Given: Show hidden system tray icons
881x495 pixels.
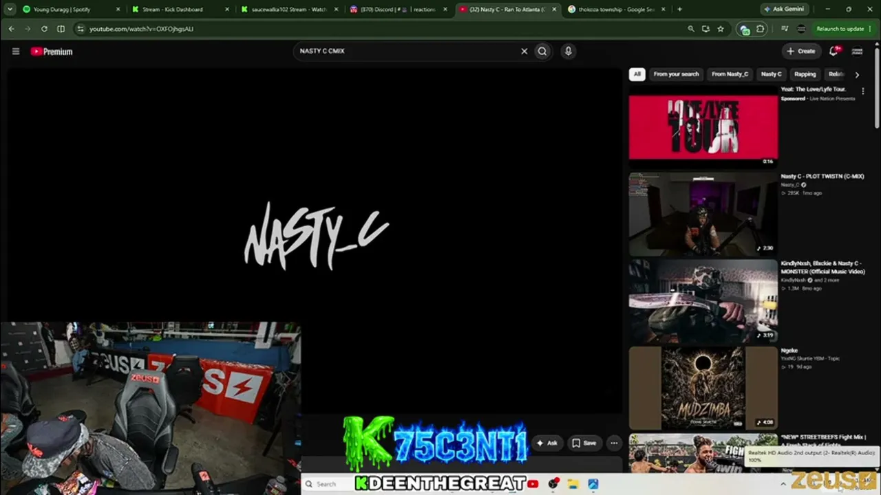Looking at the screenshot, I should 783,484.
